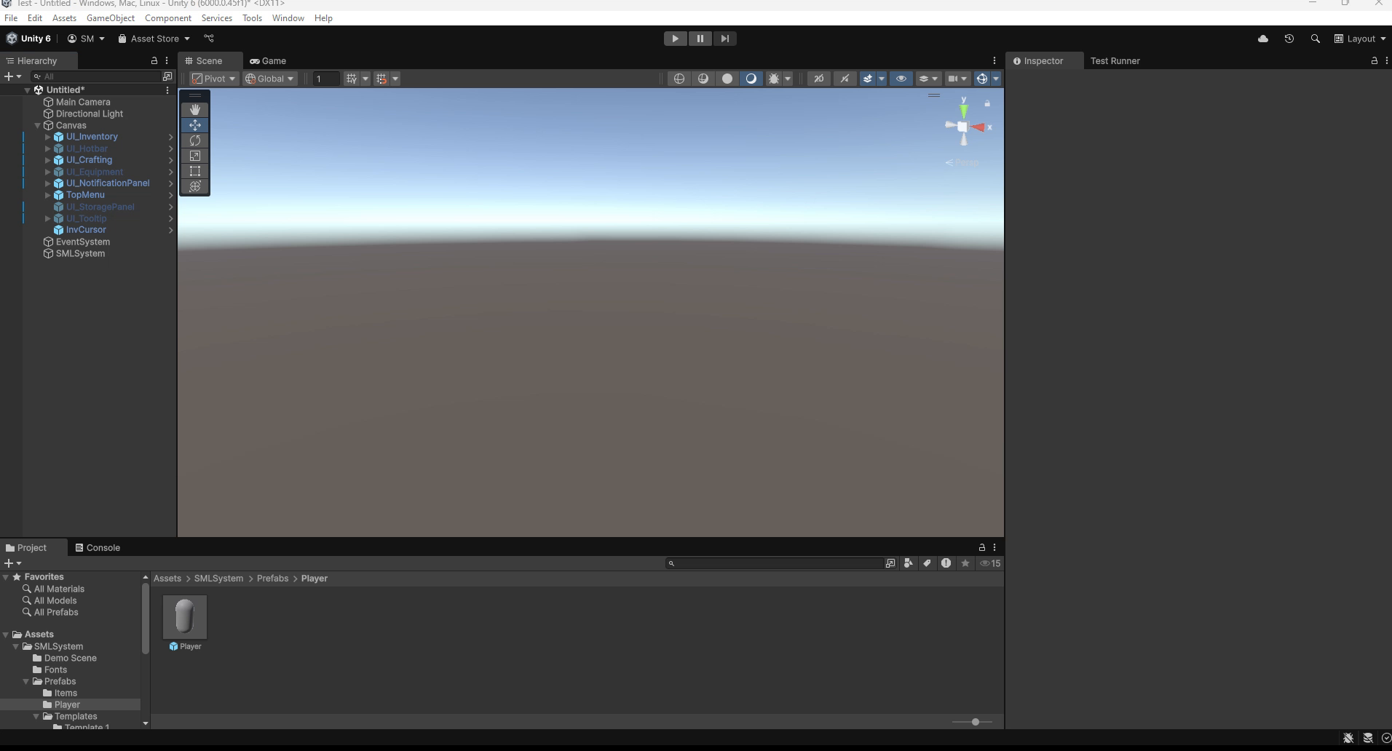Switch to the Game tab
This screenshot has height=751, width=1392.
point(268,61)
